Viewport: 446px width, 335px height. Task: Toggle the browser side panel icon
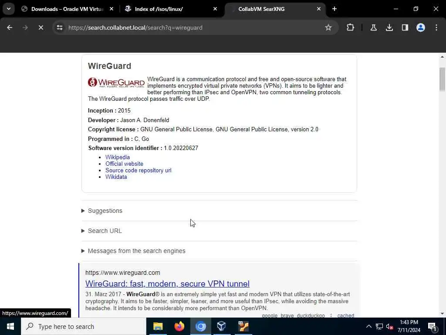pyautogui.click(x=405, y=27)
